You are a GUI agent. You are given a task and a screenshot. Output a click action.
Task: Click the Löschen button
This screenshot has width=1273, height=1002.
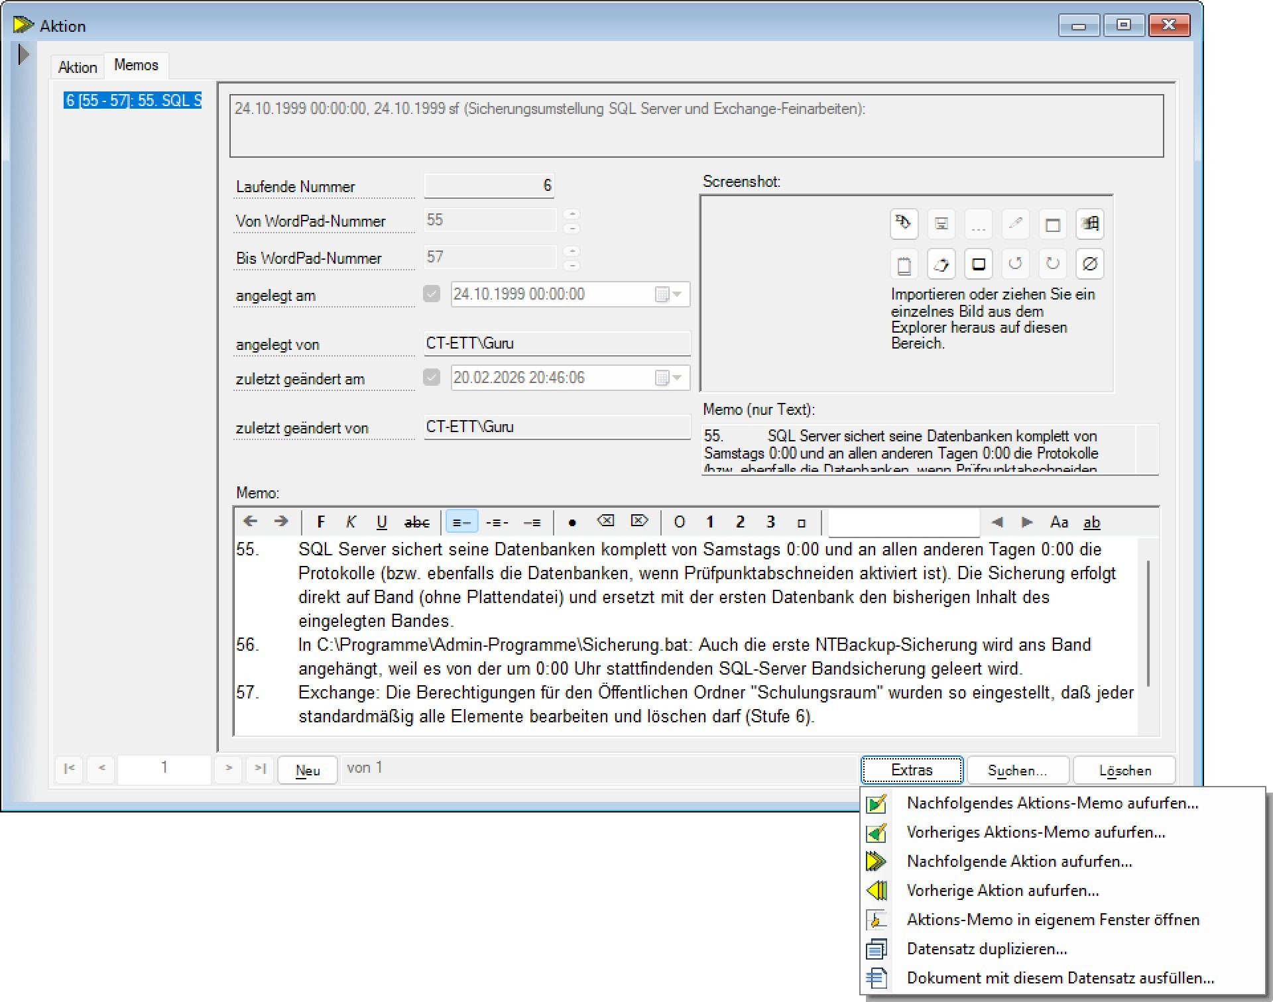tap(1123, 769)
